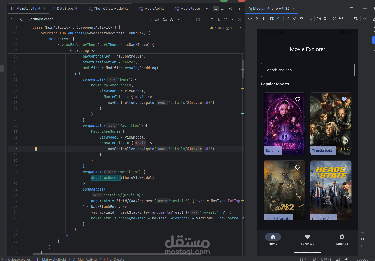Jump to previous highlighted error arrow
Viewport: 375px width, 261px height.
click(x=236, y=28)
